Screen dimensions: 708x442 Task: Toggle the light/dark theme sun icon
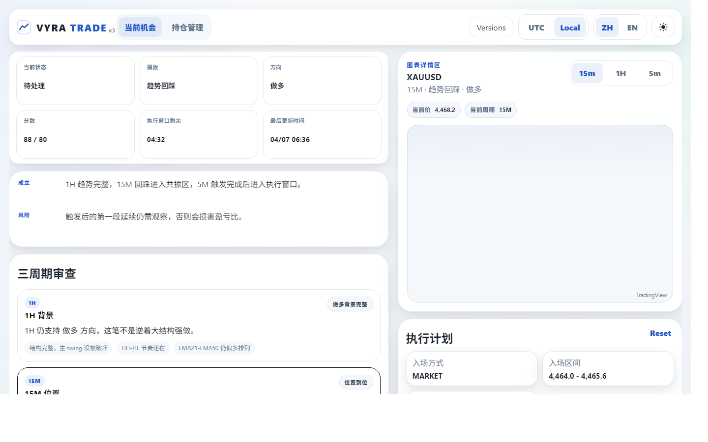(663, 27)
